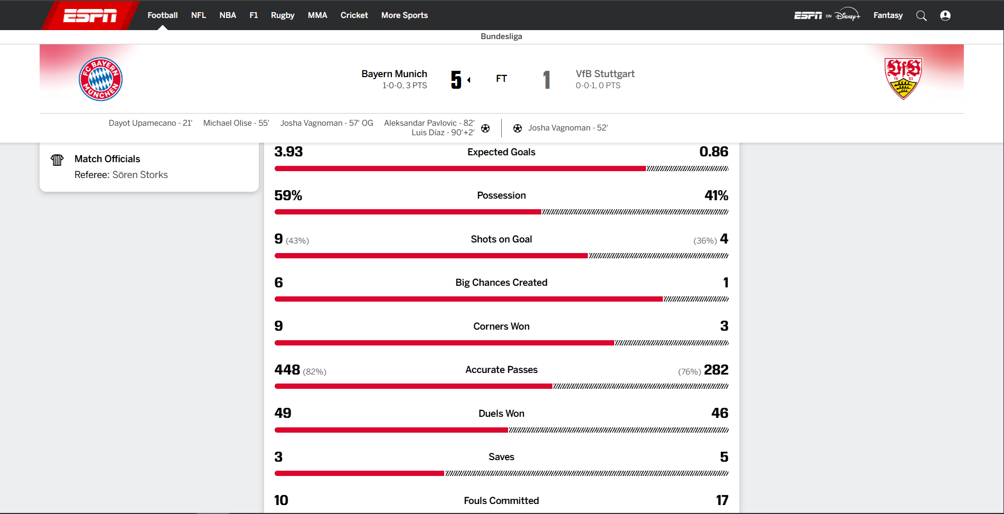Viewport: 1004px width, 514px height.
Task: Select the F1 menu item
Action: (254, 15)
